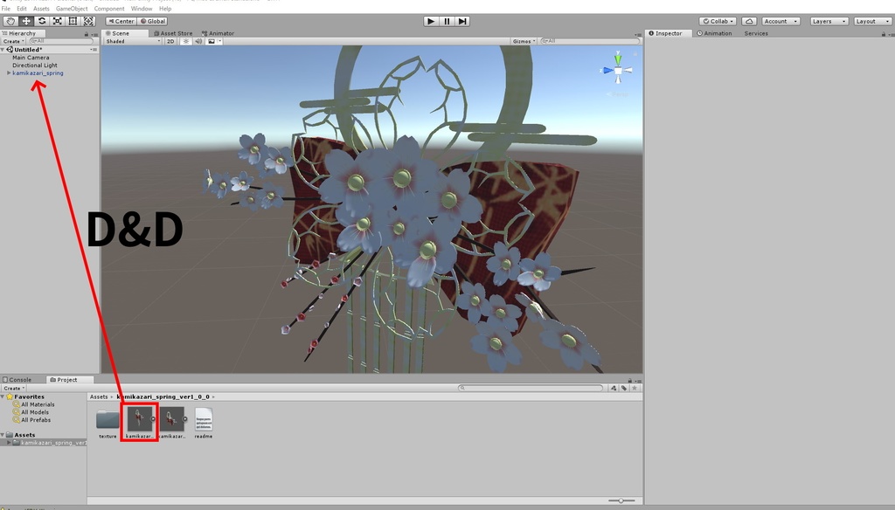Click the Scene view search field

pyautogui.click(x=590, y=41)
